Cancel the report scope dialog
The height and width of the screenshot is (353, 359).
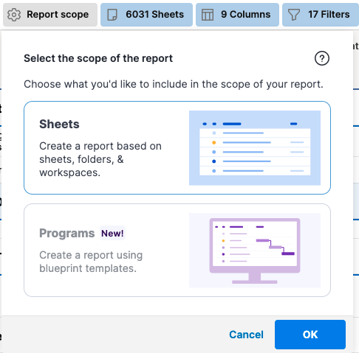[x=246, y=335]
